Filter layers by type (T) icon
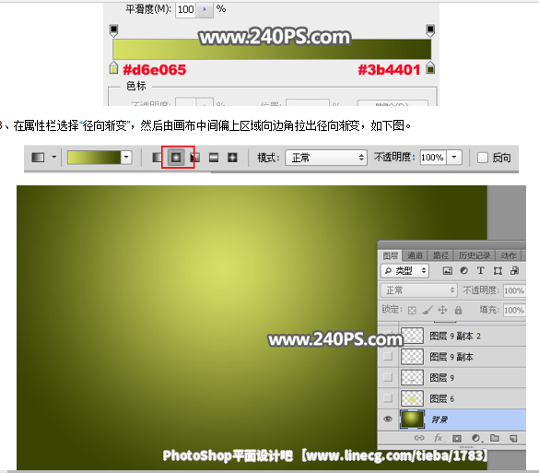The image size is (539, 473). tap(481, 271)
